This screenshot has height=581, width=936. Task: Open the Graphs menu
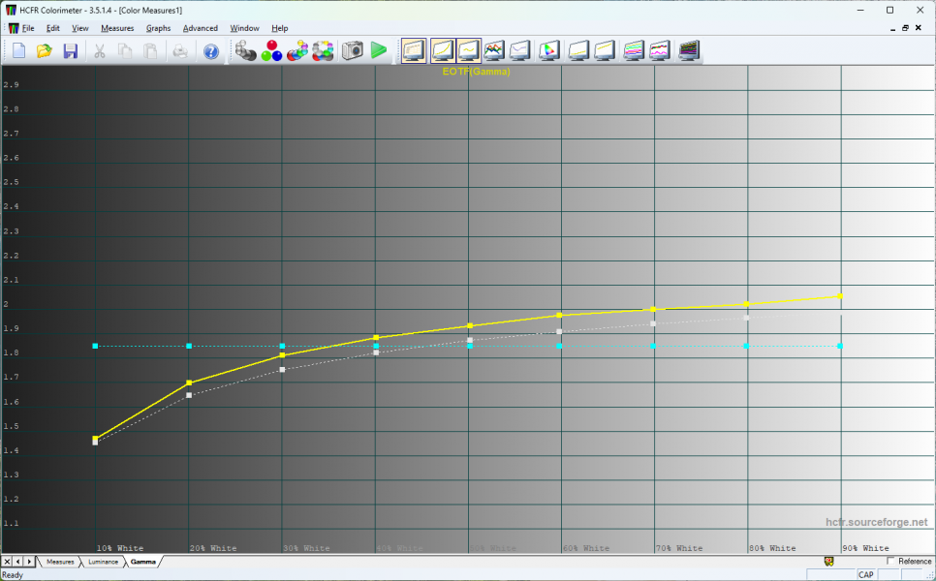pos(158,28)
